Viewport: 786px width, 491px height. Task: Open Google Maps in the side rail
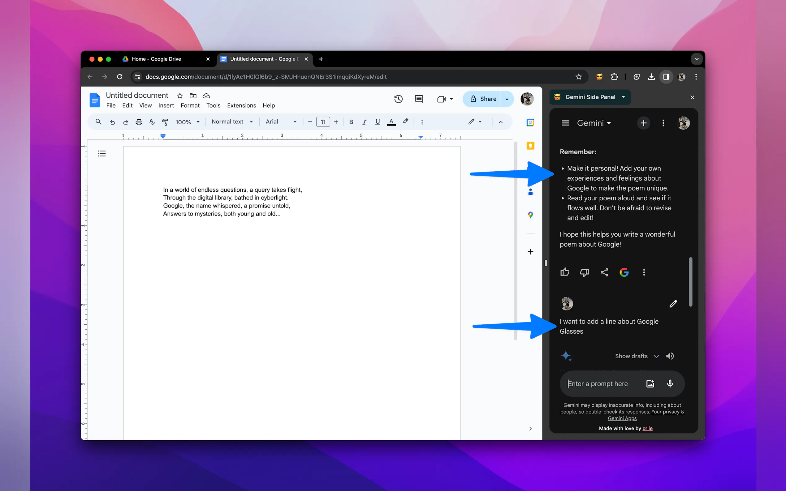tap(530, 215)
